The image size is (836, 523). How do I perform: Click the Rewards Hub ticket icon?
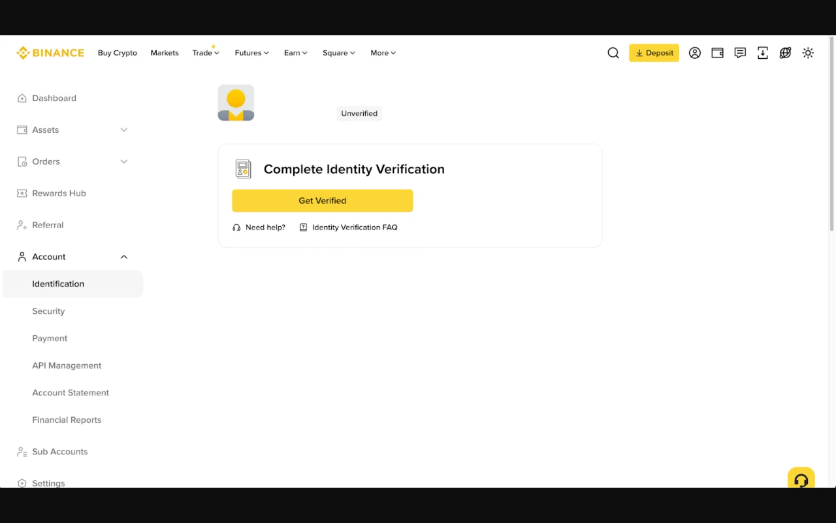pos(22,194)
